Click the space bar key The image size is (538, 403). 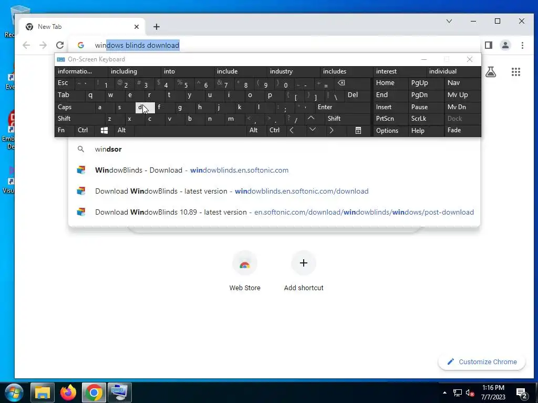(x=190, y=130)
